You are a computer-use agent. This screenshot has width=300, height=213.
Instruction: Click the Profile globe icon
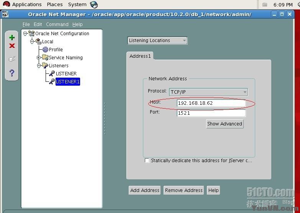45,49
